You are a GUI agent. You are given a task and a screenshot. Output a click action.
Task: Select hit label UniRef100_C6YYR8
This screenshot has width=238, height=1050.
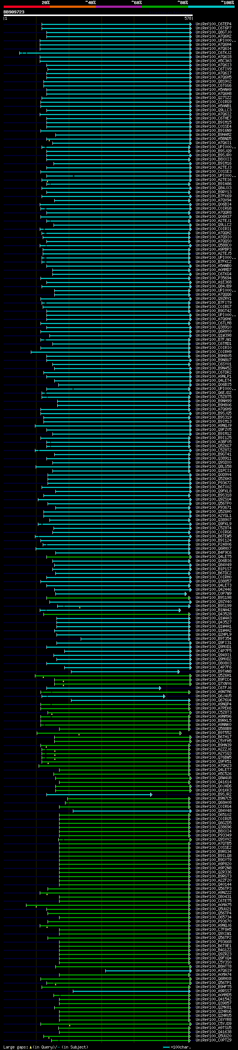click(213, 1019)
